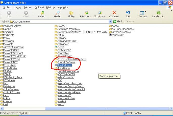Select the Lavalys folder name

coord(7,29)
